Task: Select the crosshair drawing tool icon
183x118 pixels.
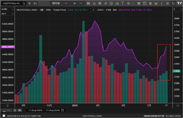Action: tap(117, 3)
